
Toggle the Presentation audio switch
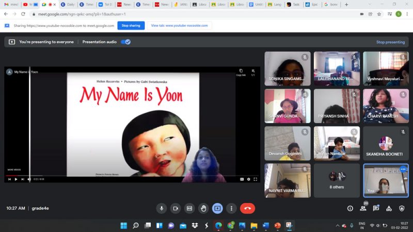pyautogui.click(x=125, y=42)
